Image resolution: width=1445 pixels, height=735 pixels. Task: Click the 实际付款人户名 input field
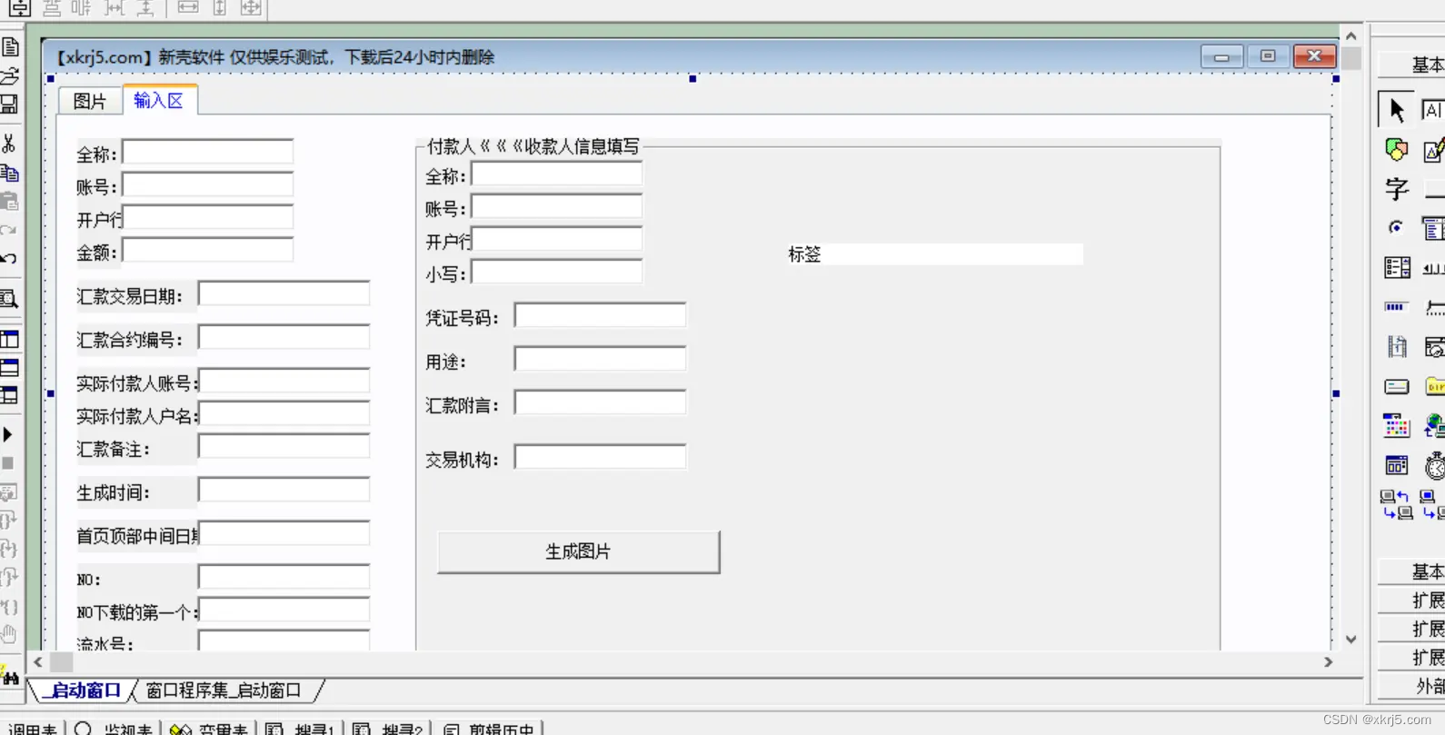click(284, 413)
